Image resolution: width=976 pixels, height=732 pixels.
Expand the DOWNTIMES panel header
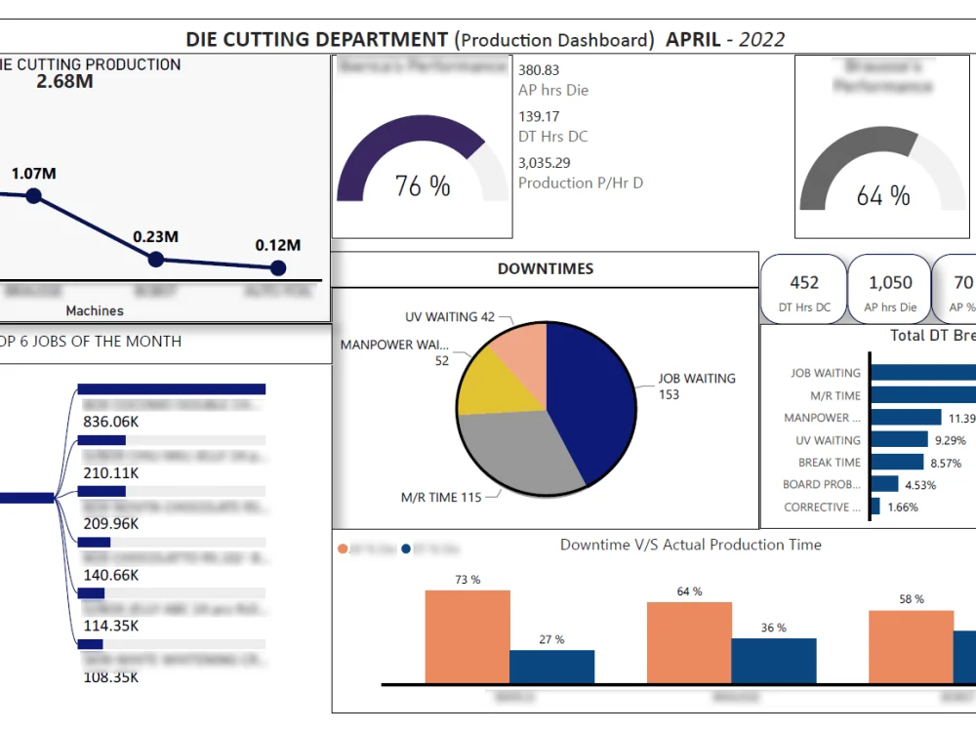[x=545, y=268]
